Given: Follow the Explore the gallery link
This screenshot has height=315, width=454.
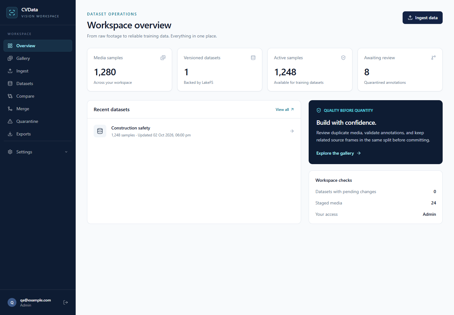Looking at the screenshot, I should pyautogui.click(x=338, y=153).
